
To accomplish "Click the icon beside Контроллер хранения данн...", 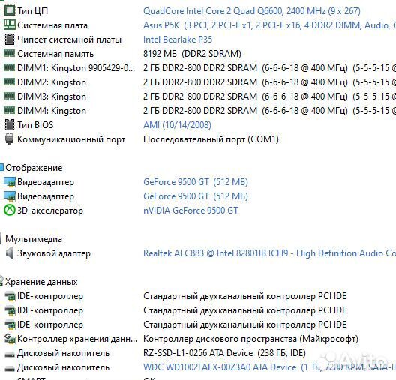I will (10, 339).
